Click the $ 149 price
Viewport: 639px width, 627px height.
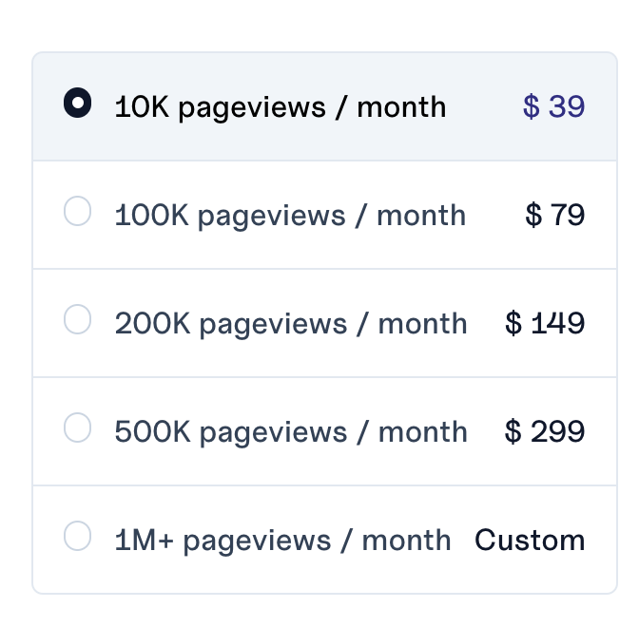(x=545, y=323)
